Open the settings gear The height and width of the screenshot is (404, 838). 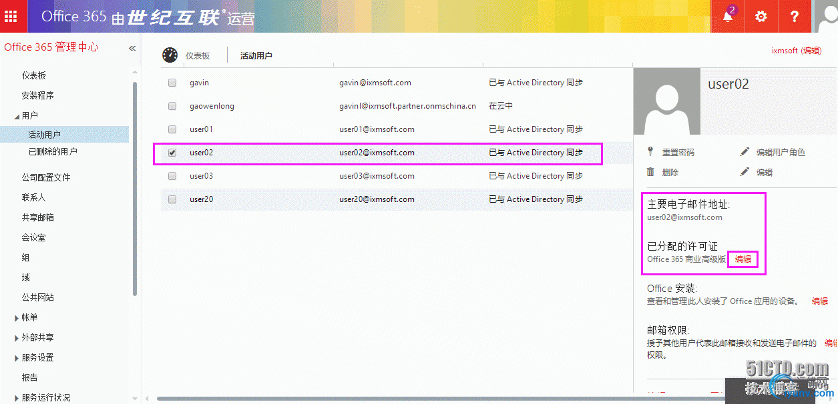click(x=761, y=16)
